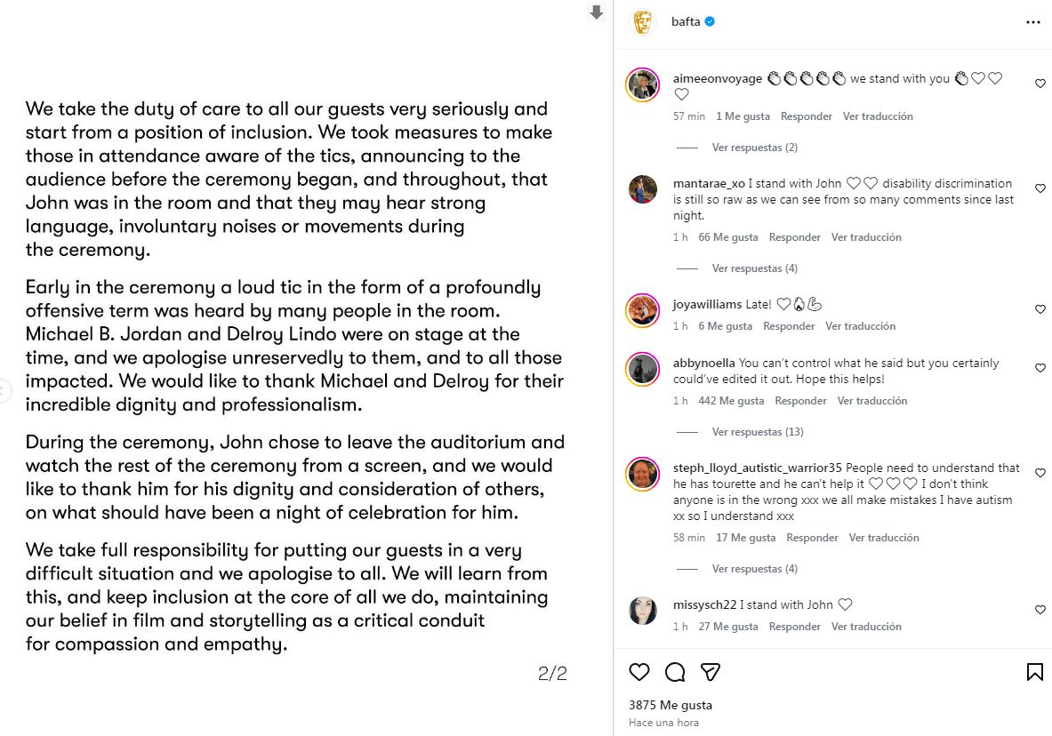Like the mantarae_xo comment heart

tap(1040, 188)
